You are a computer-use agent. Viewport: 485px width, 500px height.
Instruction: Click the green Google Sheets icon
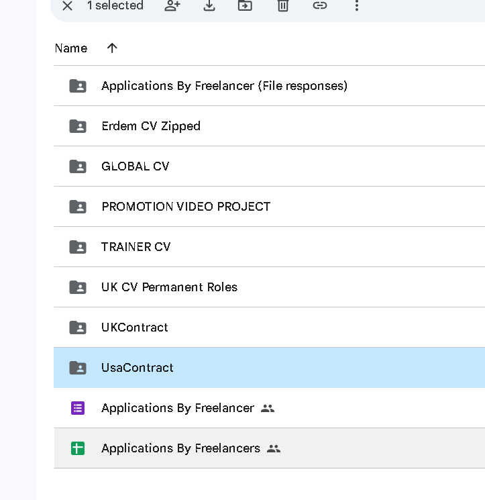(x=78, y=448)
